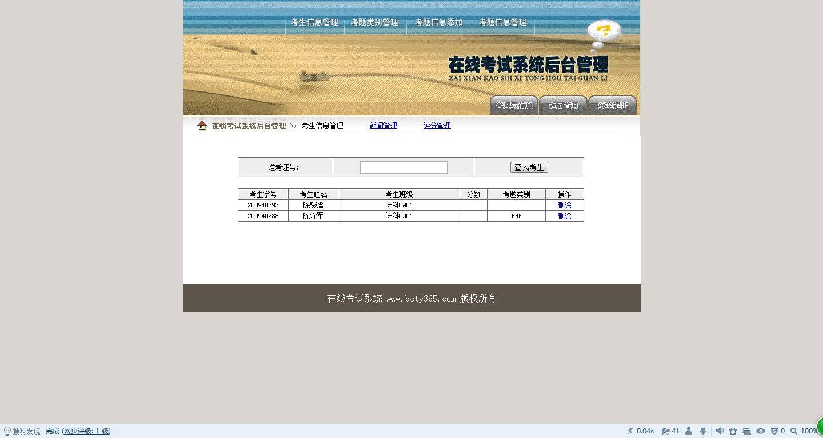Click the page speed lightning icon

pyautogui.click(x=630, y=431)
